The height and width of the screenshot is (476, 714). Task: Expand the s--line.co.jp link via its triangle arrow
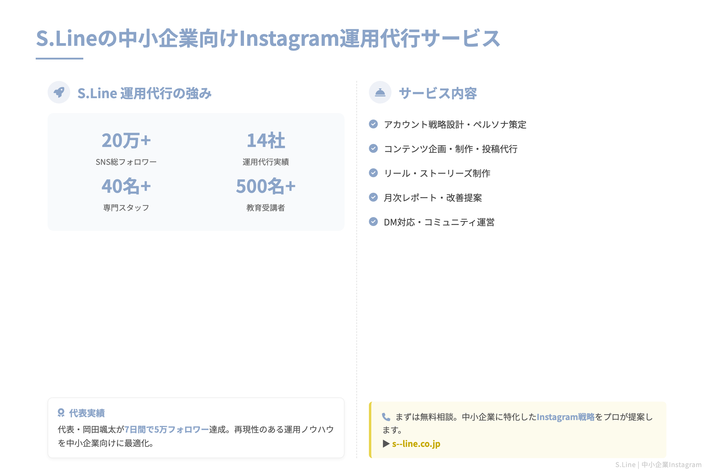pyautogui.click(x=386, y=444)
